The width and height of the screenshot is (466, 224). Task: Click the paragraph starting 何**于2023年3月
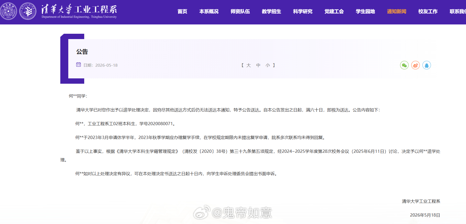pos(201,137)
